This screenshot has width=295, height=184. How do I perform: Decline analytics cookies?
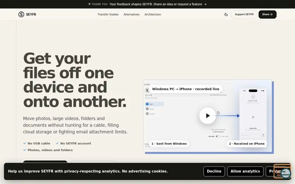214,171
